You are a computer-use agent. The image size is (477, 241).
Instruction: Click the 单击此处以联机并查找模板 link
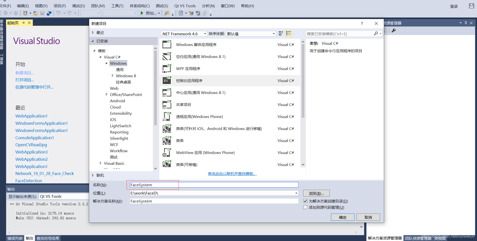[x=232, y=173]
